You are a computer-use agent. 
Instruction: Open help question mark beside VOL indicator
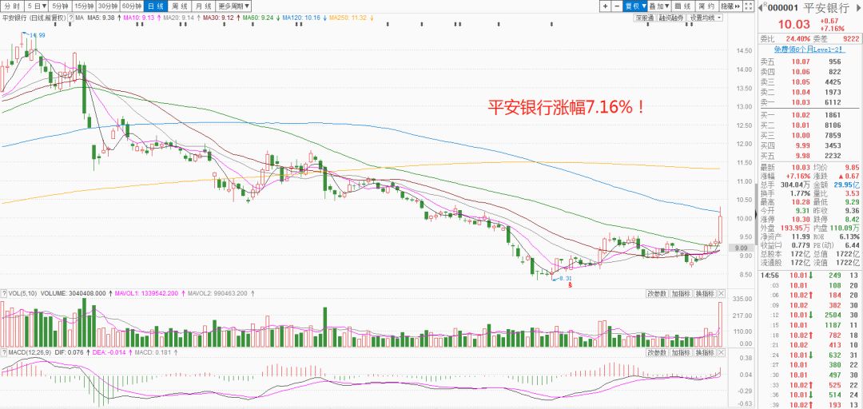click(5, 293)
